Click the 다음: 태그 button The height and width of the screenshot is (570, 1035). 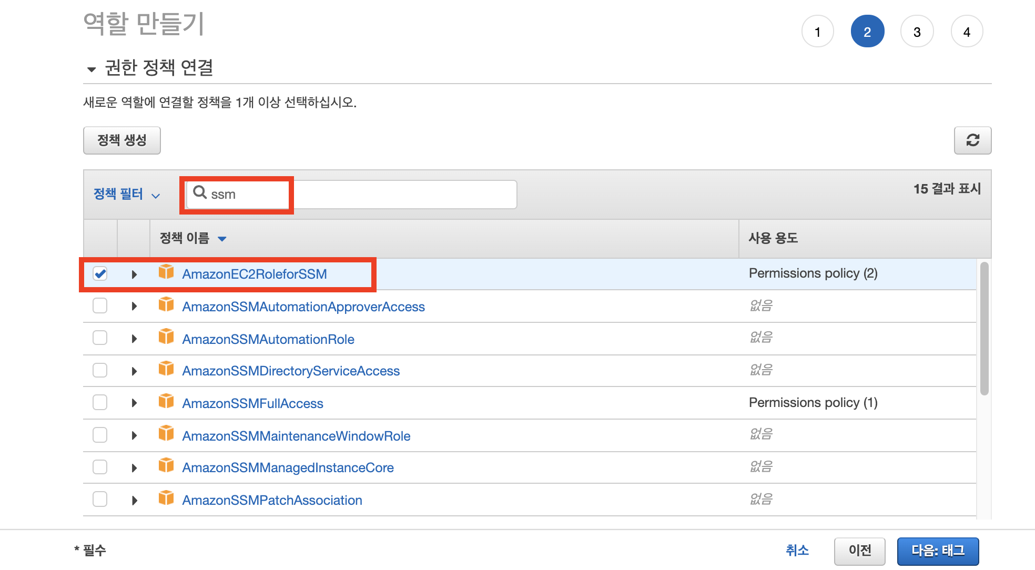938,551
